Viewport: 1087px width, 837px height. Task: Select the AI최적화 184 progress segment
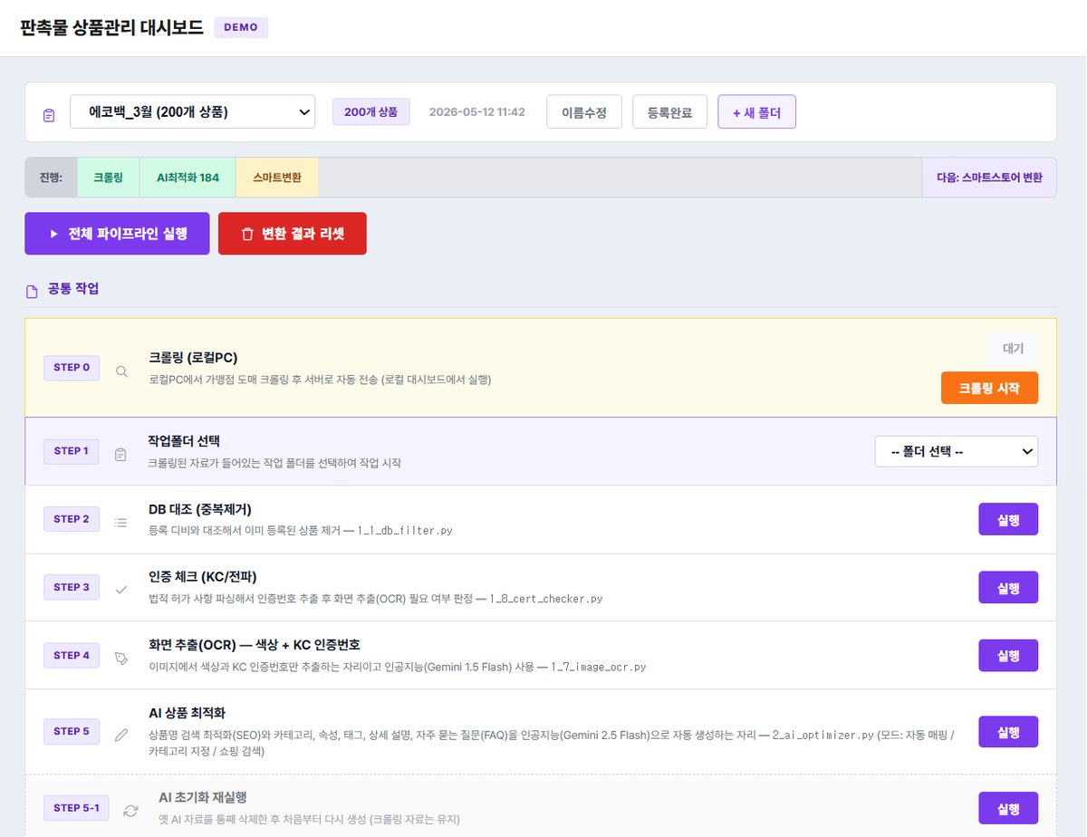pos(188,178)
